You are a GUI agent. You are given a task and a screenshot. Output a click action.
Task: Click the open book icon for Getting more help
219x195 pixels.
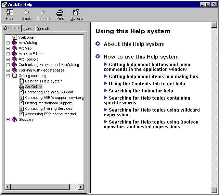point(14,76)
